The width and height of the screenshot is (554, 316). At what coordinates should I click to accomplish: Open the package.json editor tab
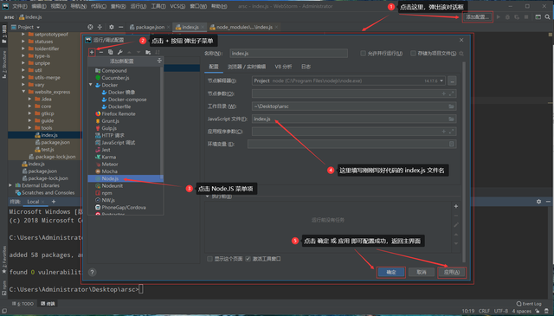tap(150, 27)
